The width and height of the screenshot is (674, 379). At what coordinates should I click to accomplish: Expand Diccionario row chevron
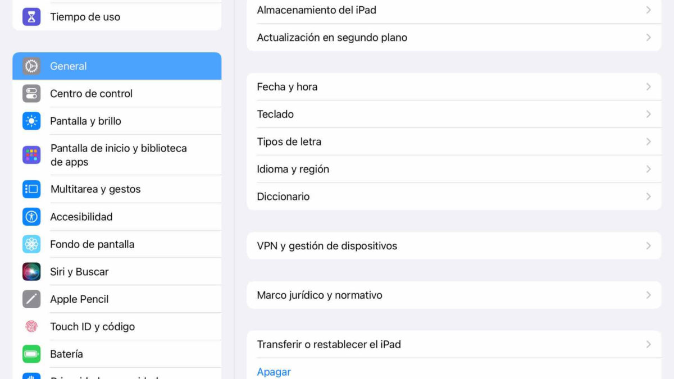tap(648, 197)
